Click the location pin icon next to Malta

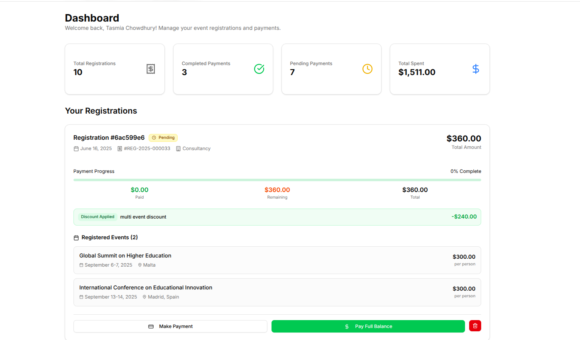pos(140,265)
